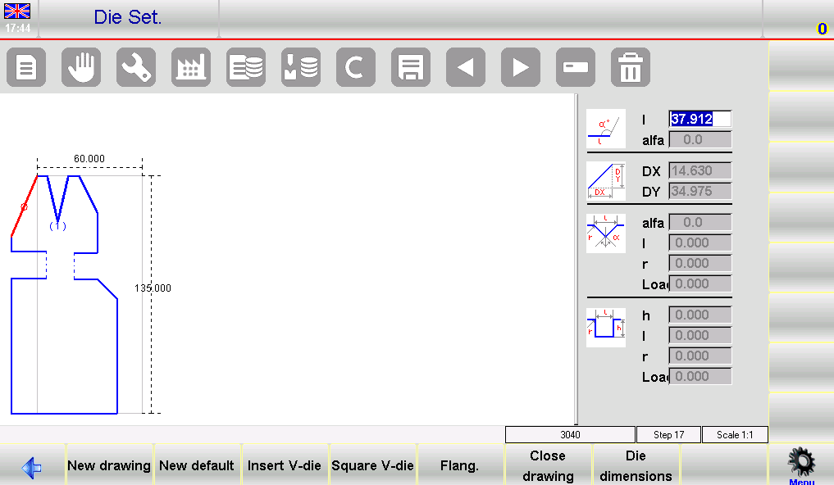
Task: Click the tool-and-database library icon
Action: click(x=301, y=67)
